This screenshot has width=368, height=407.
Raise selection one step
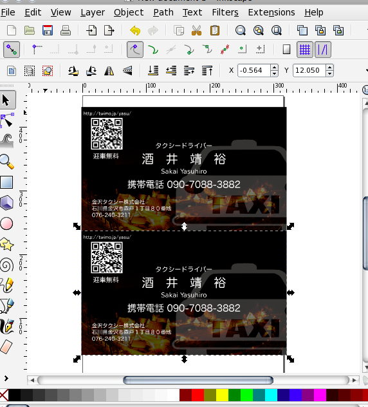pyautogui.click(x=189, y=71)
